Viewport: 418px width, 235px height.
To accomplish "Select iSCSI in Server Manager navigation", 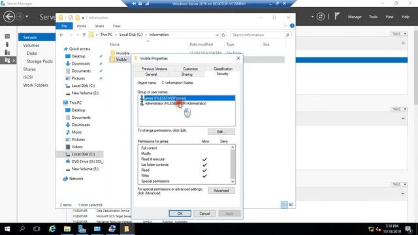I will tap(28, 77).
